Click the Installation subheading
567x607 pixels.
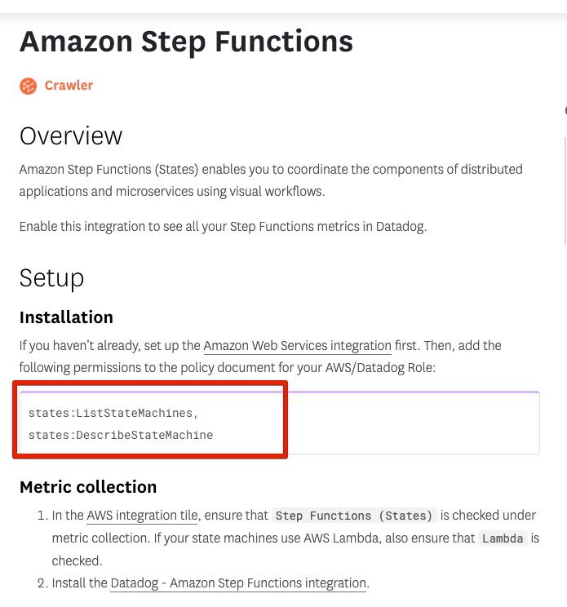pos(66,317)
